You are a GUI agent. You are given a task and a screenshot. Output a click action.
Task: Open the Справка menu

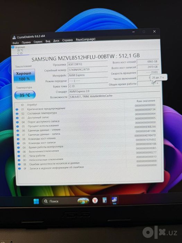pos(67,40)
